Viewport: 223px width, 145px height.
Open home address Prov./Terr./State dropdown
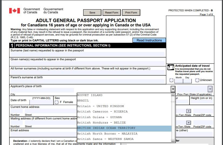coord(189,111)
